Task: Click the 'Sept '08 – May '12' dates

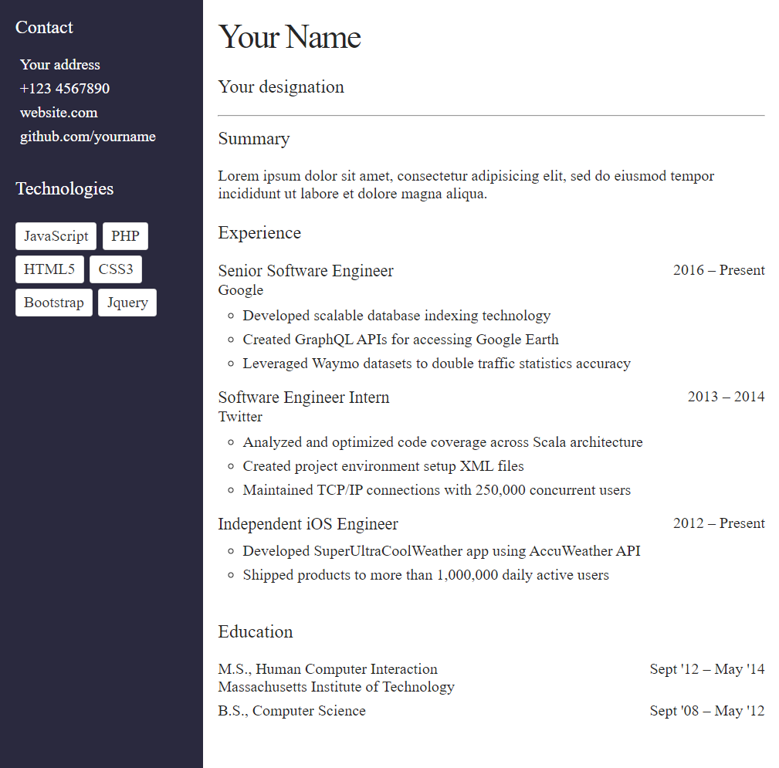Action: (x=707, y=711)
